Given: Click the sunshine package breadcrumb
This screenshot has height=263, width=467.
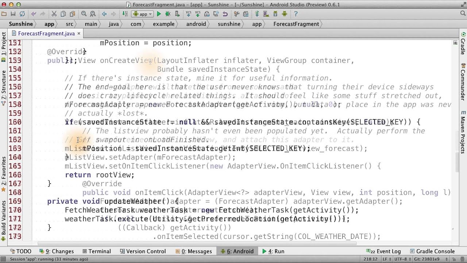Looking at the screenshot, I should tap(229, 24).
